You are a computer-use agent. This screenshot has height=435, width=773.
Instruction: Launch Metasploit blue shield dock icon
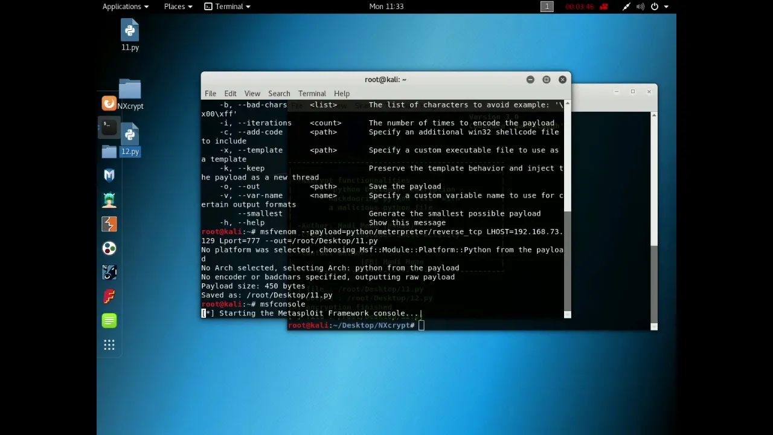pyautogui.click(x=109, y=175)
